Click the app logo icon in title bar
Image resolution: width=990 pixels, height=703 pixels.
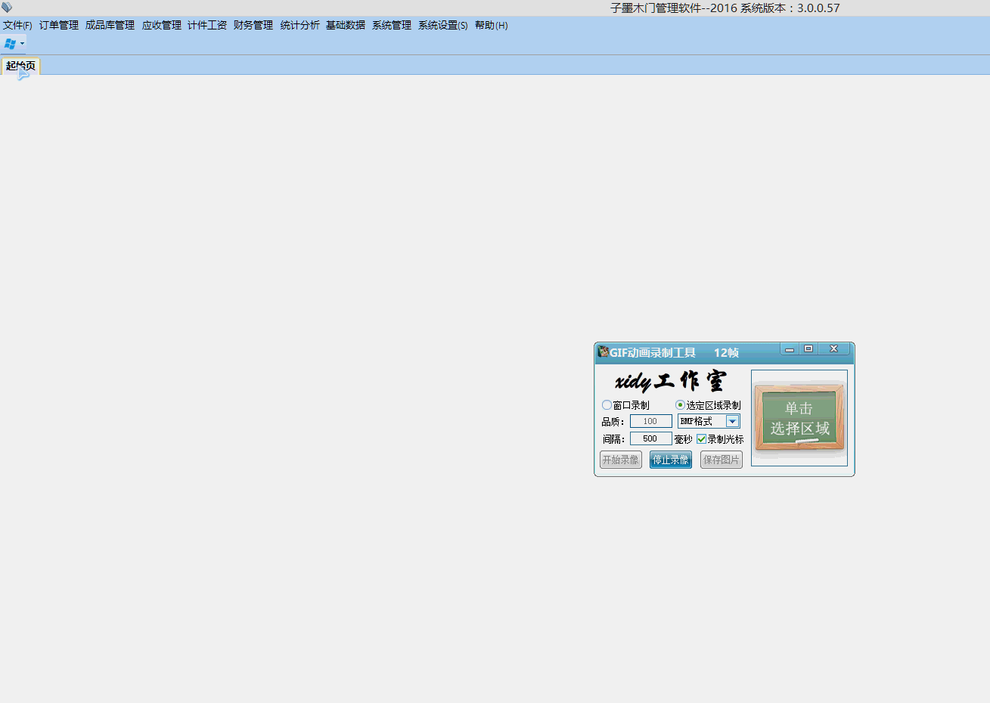[x=7, y=8]
